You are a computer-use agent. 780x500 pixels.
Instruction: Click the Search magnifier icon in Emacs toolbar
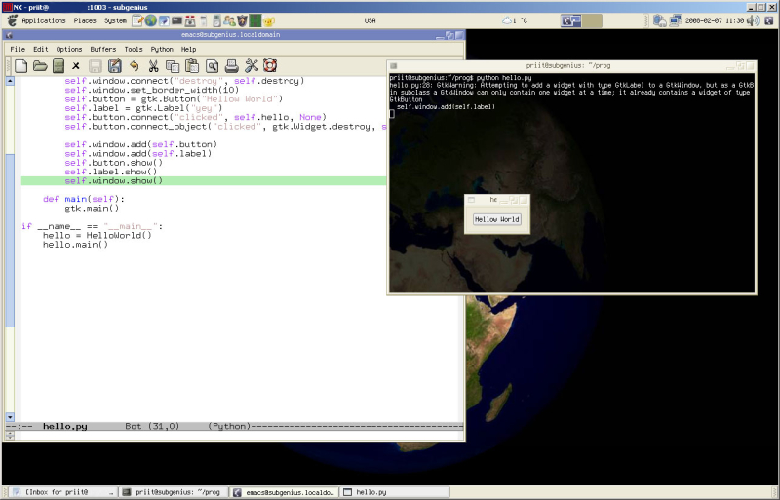click(212, 65)
